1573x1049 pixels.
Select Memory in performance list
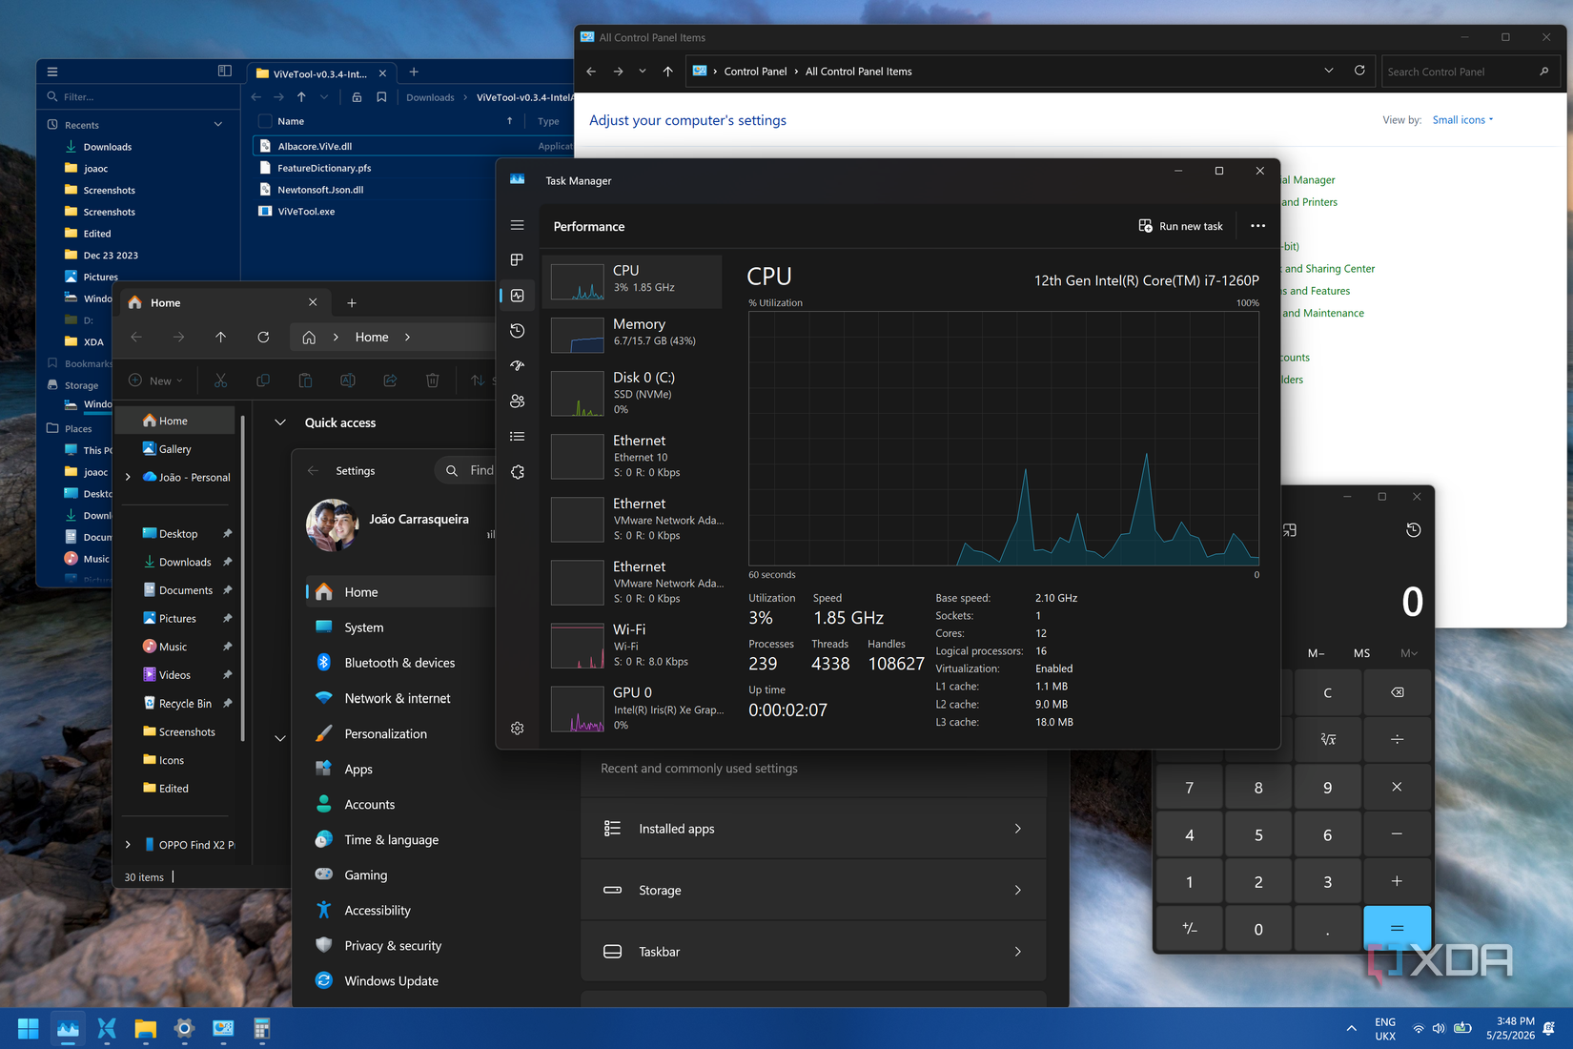[632, 335]
